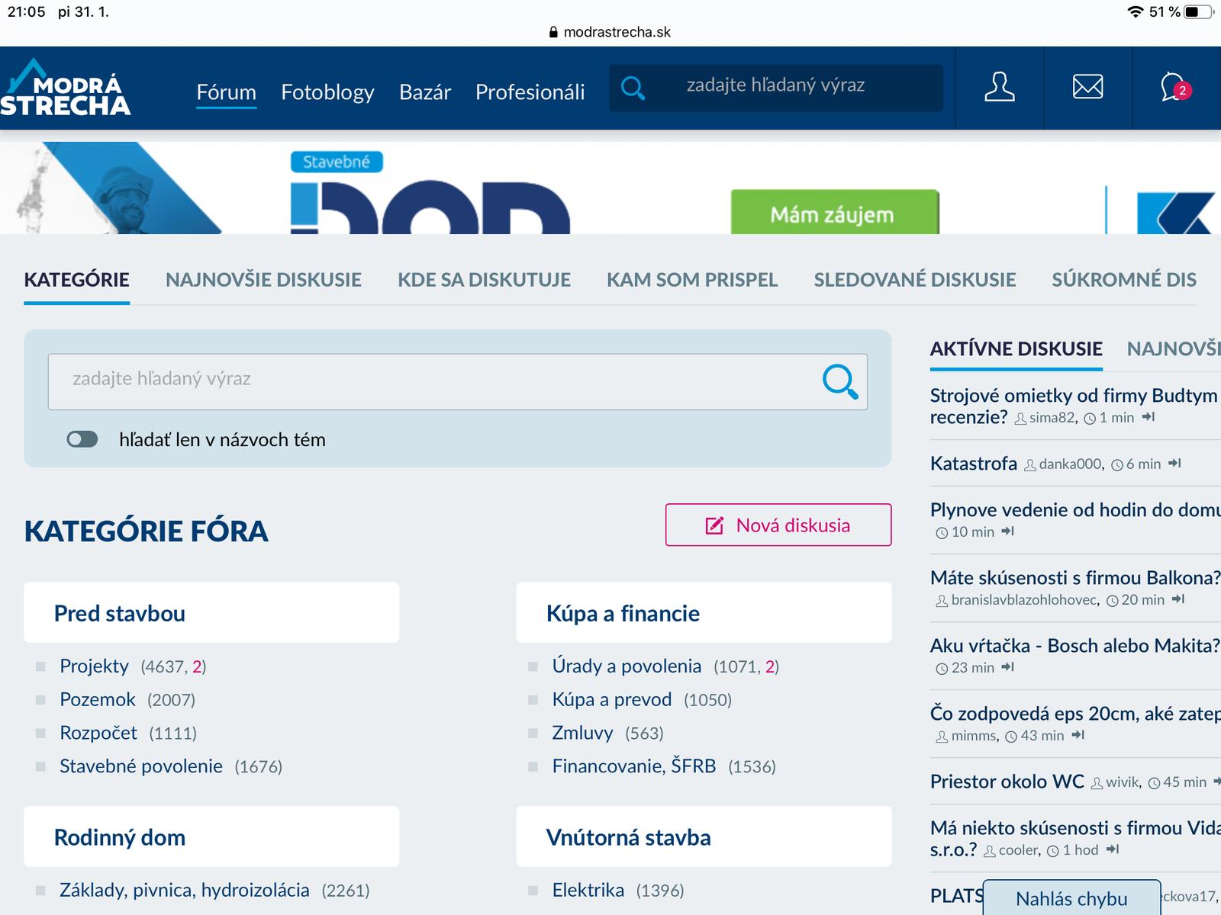Click the forum search magnifier icon
The width and height of the screenshot is (1221, 915).
(840, 381)
